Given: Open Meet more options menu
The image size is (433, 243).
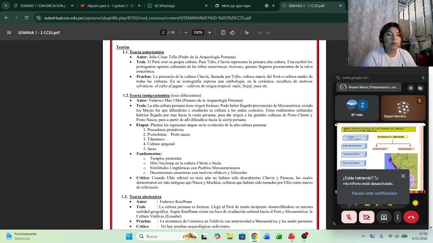Looking at the screenshot, I should 398,217.
